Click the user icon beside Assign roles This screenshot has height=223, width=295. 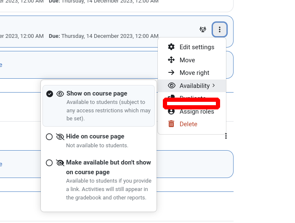tap(171, 111)
